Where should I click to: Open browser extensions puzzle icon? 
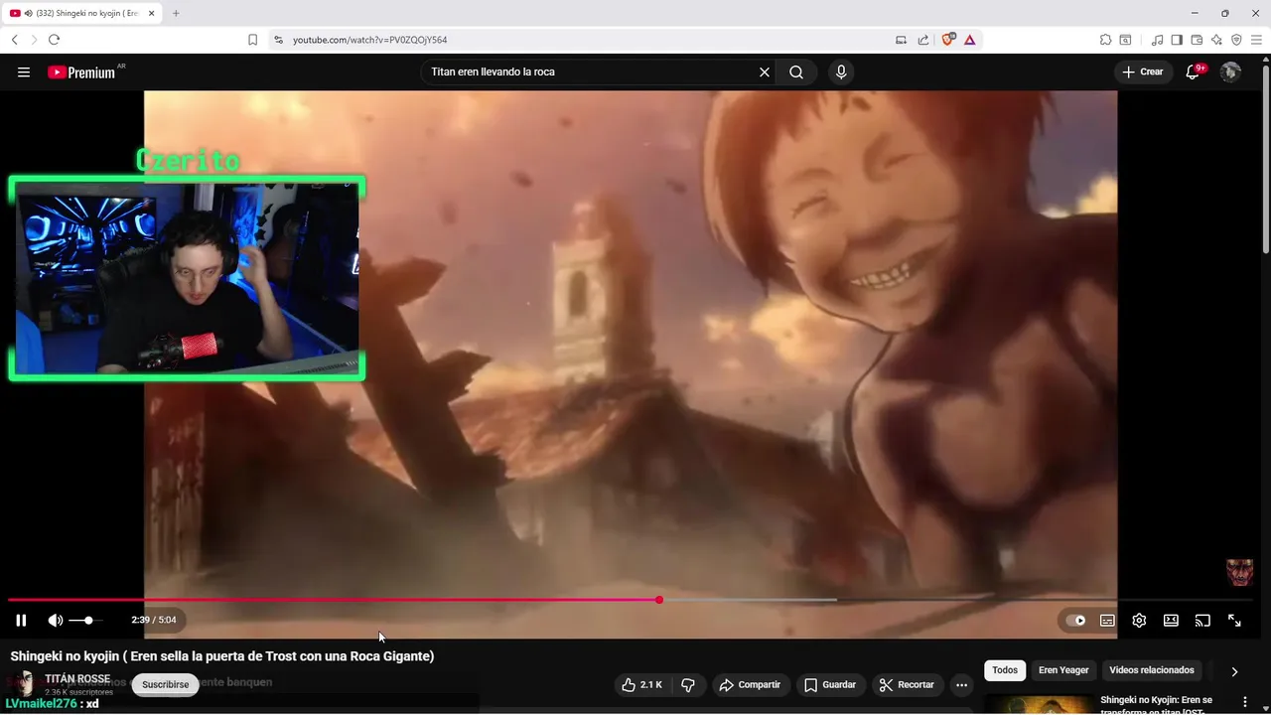click(1105, 40)
